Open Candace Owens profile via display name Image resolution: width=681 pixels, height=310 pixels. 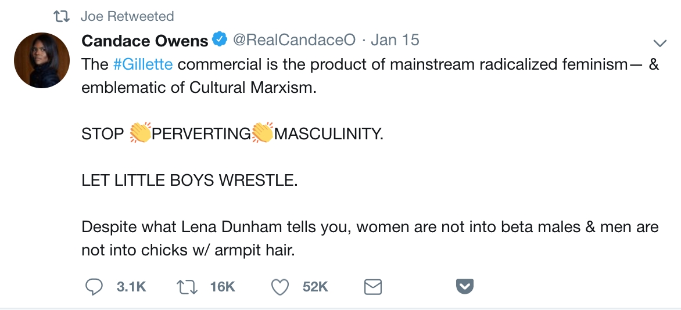pyautogui.click(x=145, y=41)
